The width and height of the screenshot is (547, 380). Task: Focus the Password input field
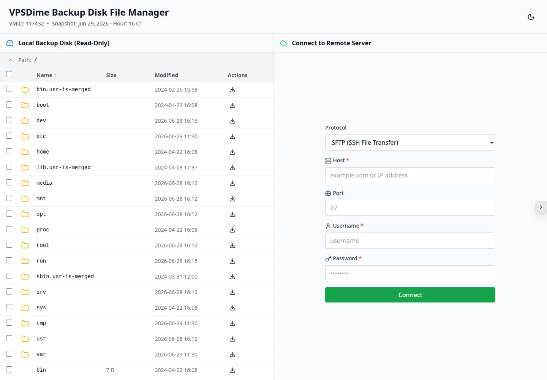[x=410, y=273]
